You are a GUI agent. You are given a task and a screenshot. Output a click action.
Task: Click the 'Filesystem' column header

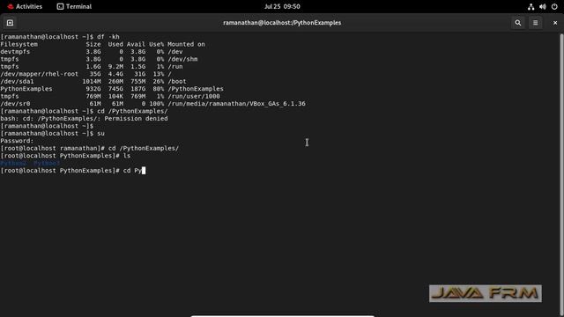[x=19, y=44]
